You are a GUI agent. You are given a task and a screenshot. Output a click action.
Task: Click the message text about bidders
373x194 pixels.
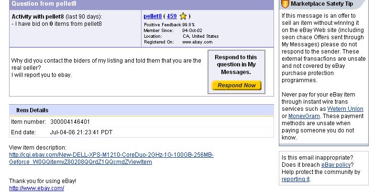click(106, 67)
